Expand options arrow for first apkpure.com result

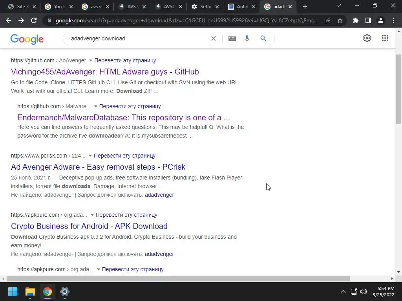pos(92,215)
